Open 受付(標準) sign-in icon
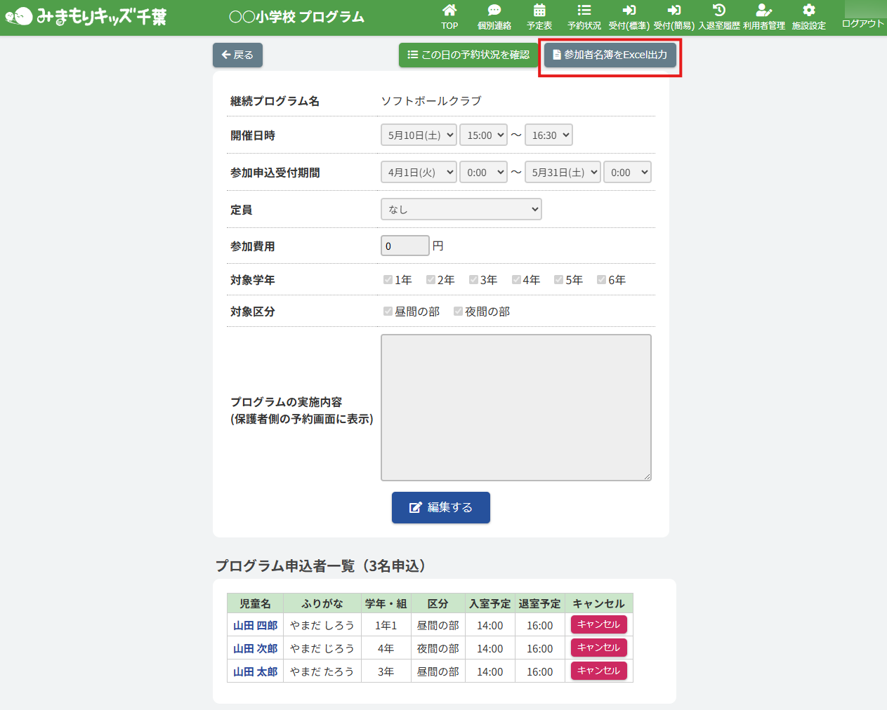887x710 pixels. coord(629,11)
